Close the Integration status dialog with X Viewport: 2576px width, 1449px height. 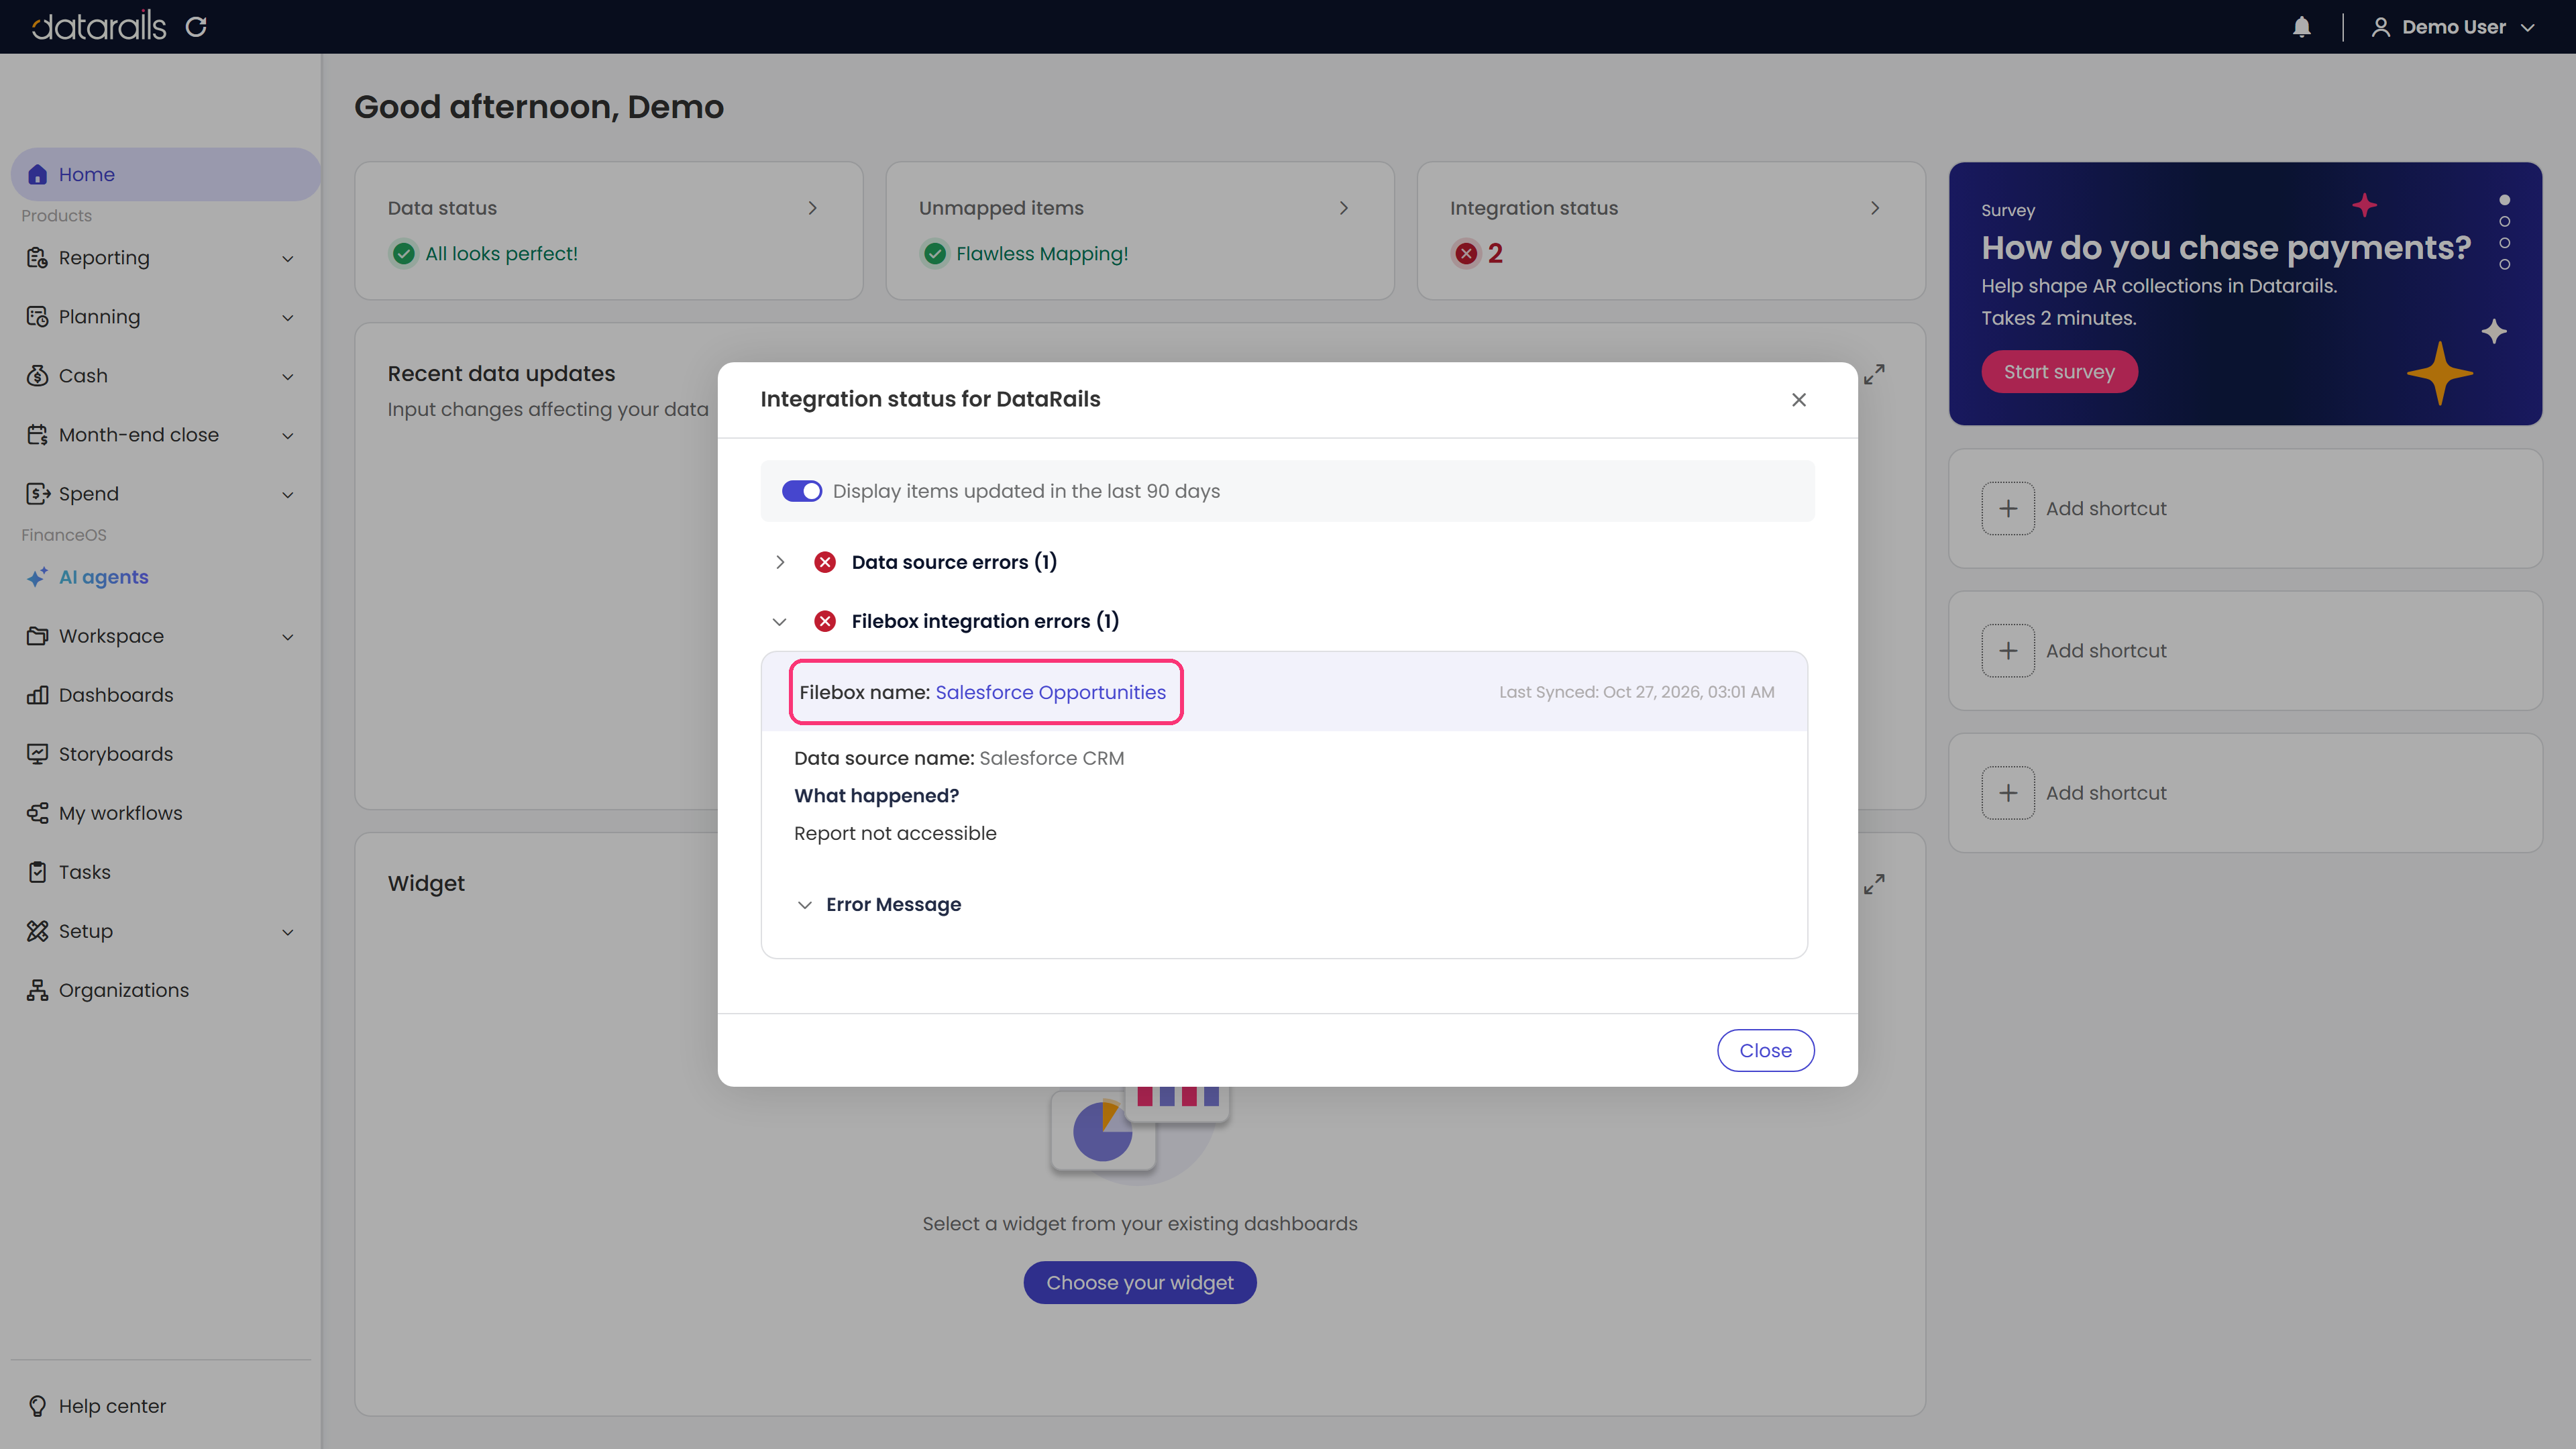pos(1799,400)
